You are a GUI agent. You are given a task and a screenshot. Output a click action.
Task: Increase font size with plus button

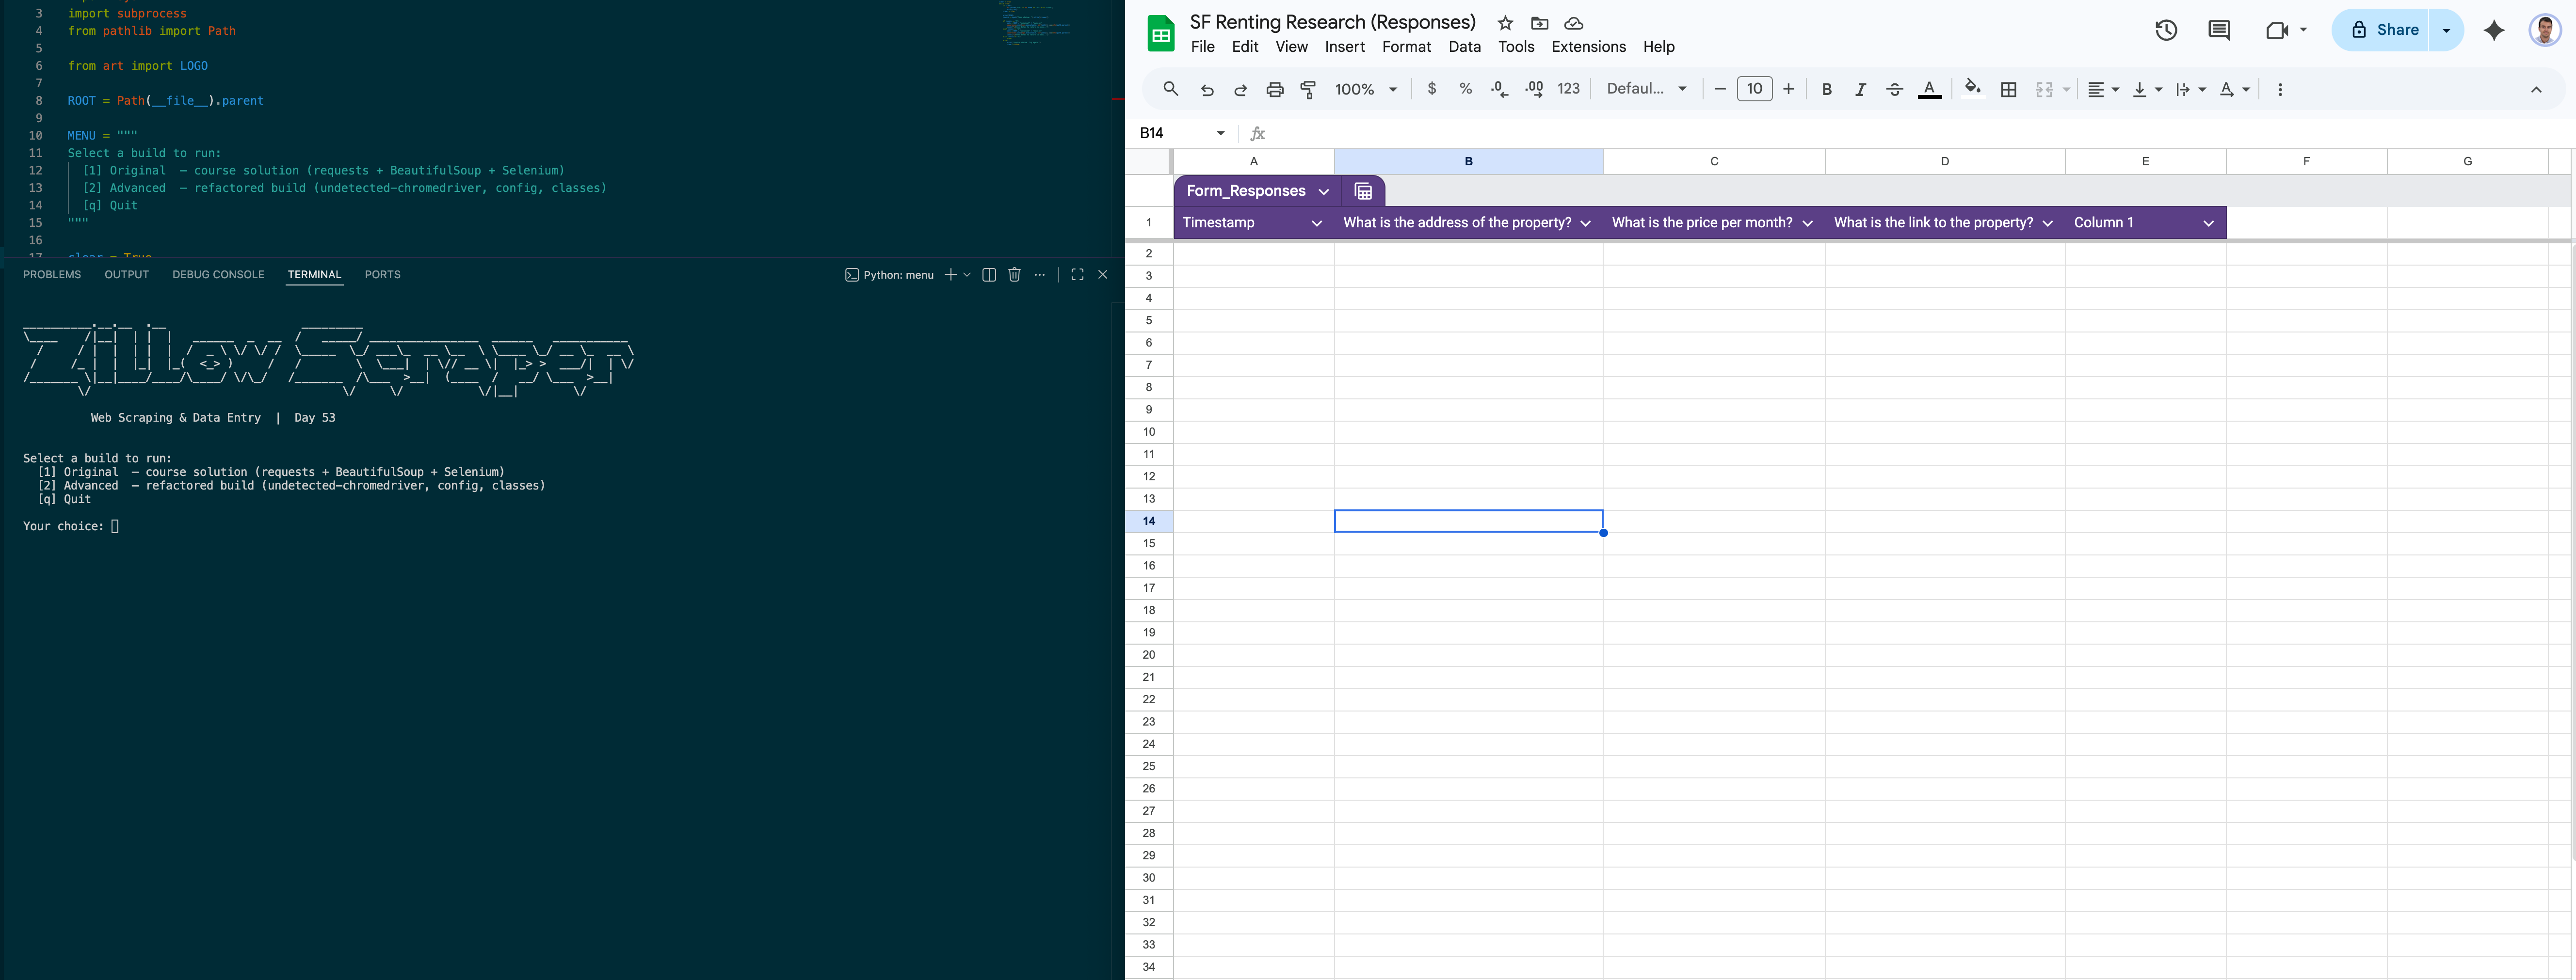click(x=1789, y=89)
